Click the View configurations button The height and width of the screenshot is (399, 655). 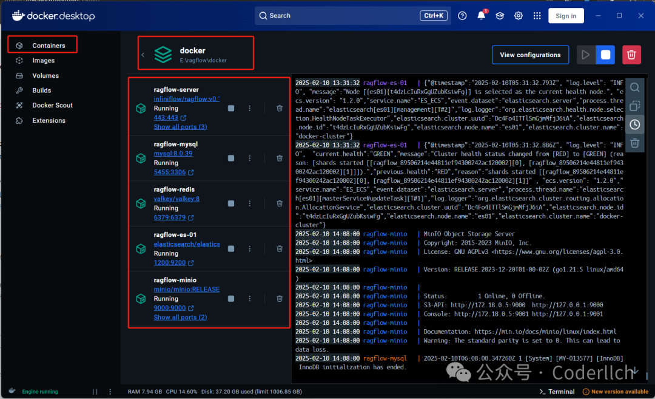tap(530, 55)
